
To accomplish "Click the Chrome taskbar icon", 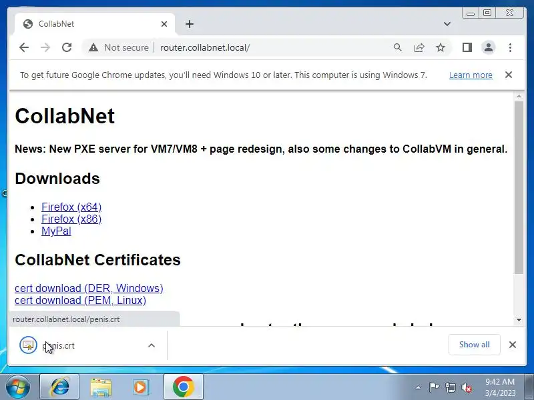I will pyautogui.click(x=183, y=387).
